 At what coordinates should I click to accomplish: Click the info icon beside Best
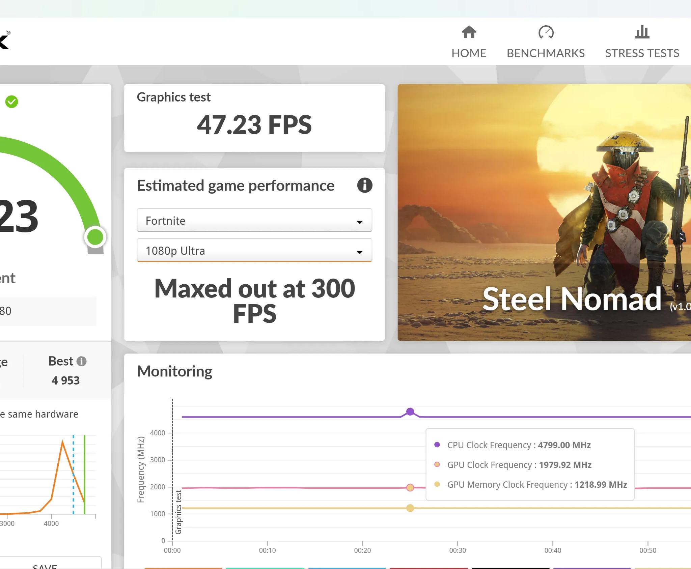(81, 361)
